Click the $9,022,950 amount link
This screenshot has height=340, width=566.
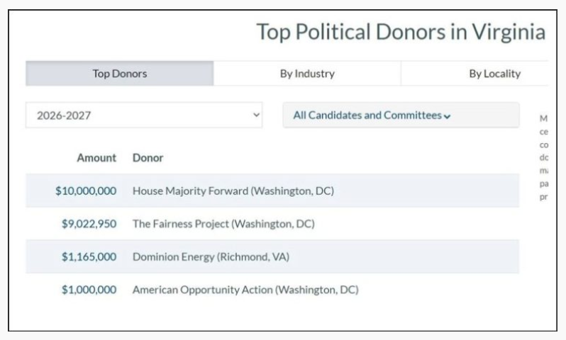89,224
